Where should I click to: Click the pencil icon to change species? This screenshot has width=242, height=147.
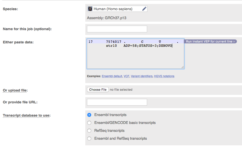(x=144, y=9)
